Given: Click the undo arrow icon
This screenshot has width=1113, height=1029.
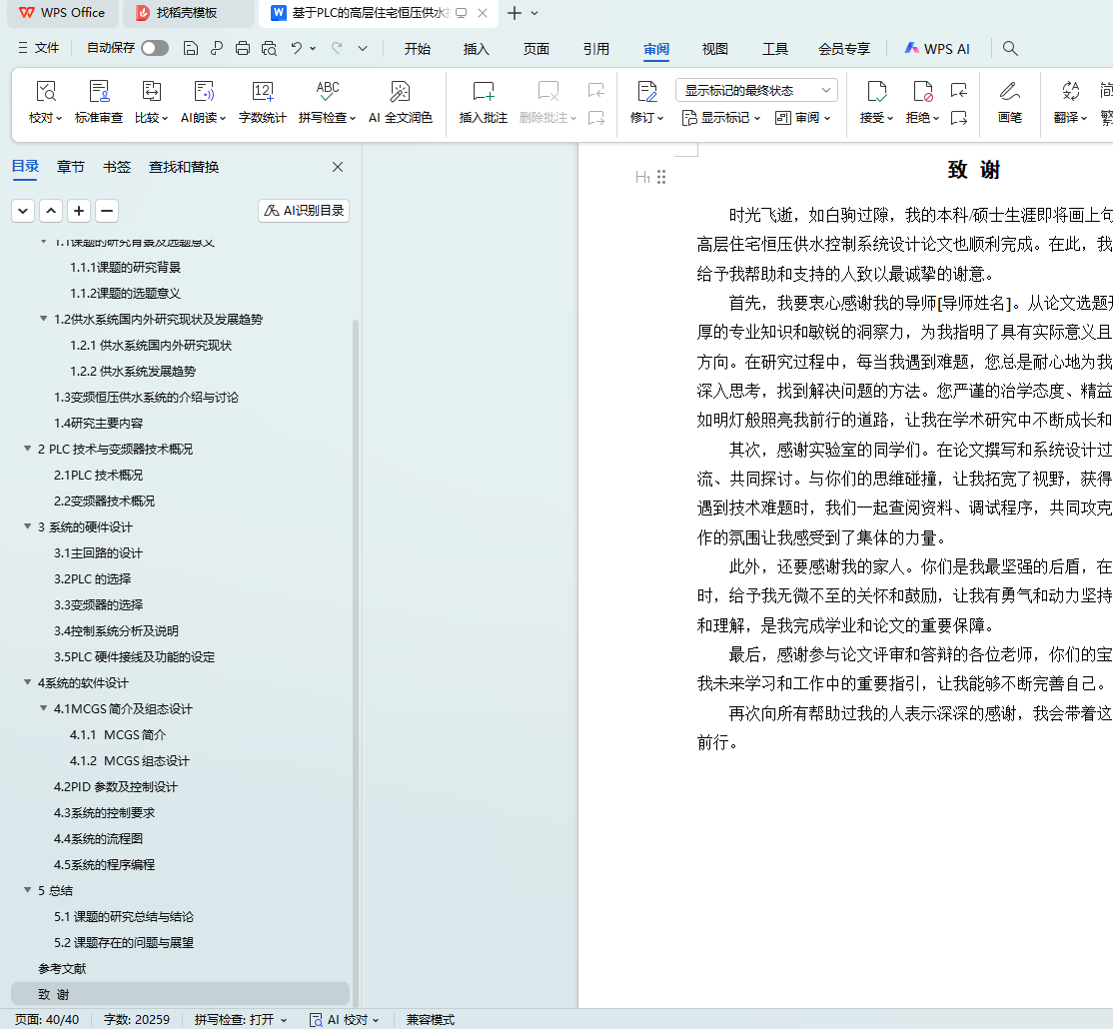Looking at the screenshot, I should (x=296, y=48).
